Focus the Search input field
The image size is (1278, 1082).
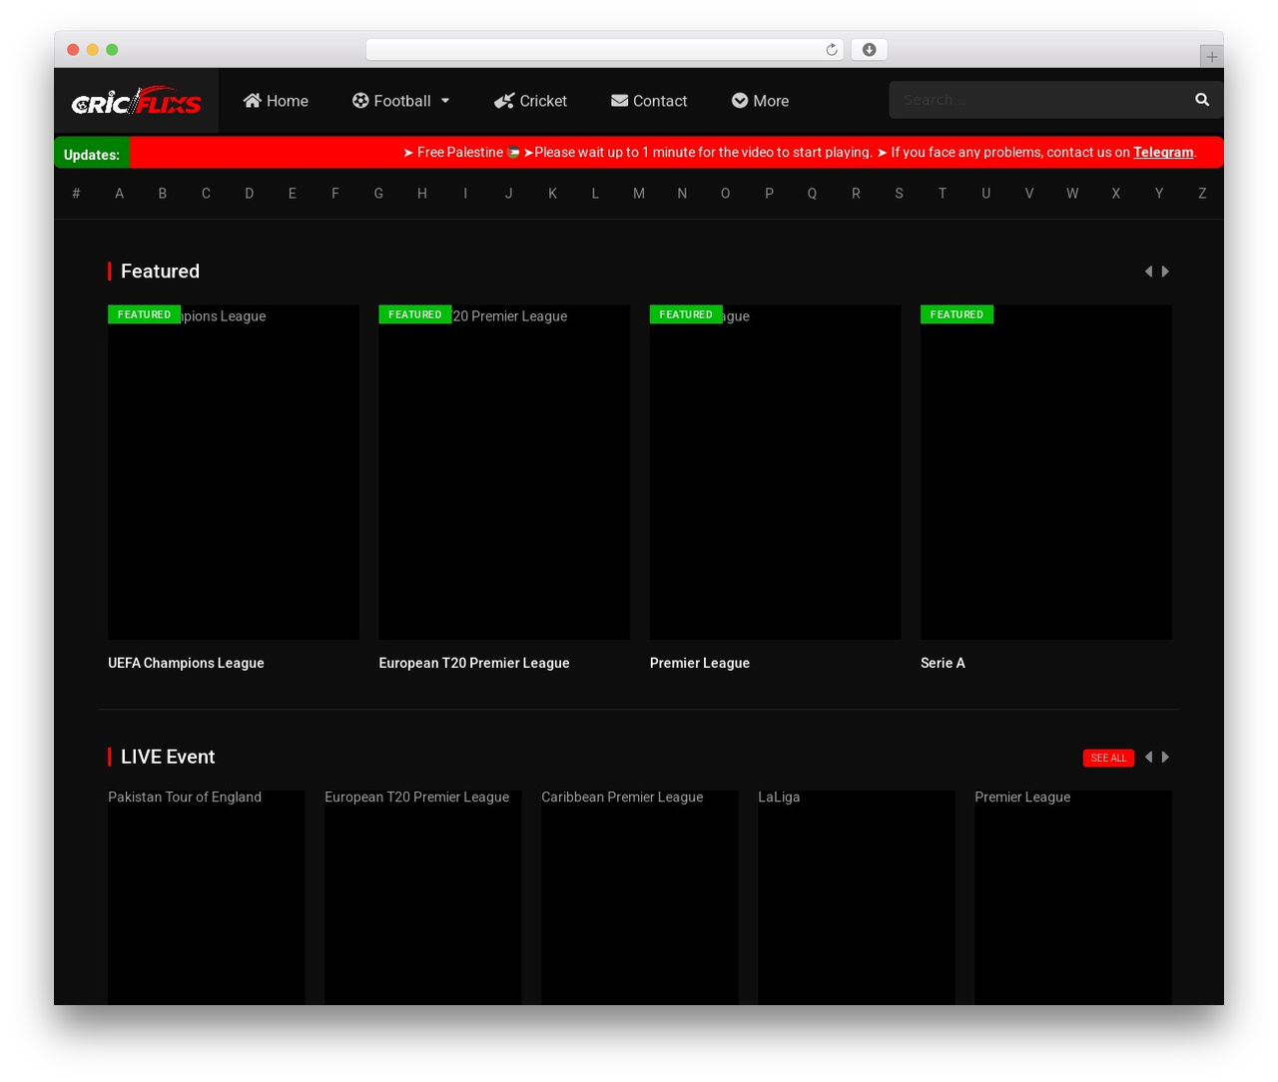tap(1038, 100)
